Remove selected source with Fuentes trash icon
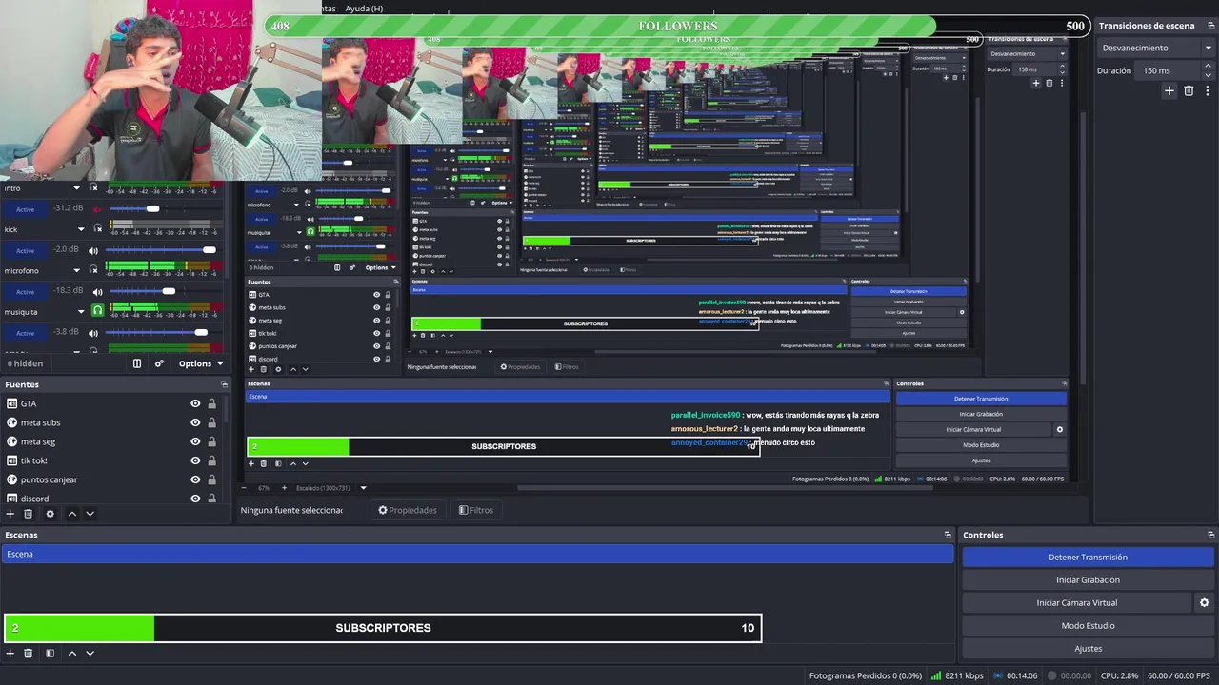Image resolution: width=1219 pixels, height=685 pixels. coord(29,514)
